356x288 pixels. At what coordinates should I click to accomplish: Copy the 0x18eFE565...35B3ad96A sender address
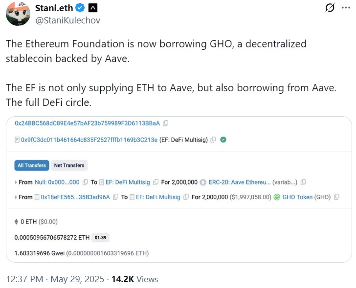[115, 197]
